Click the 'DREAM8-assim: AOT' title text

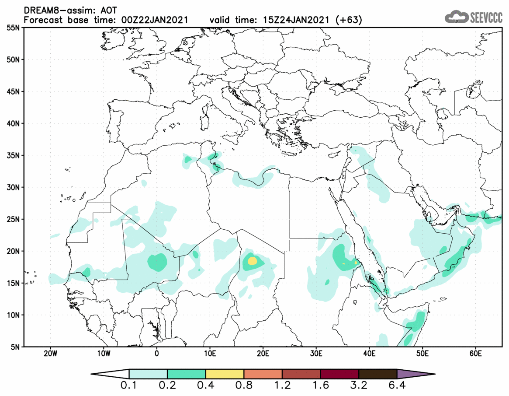70,11
